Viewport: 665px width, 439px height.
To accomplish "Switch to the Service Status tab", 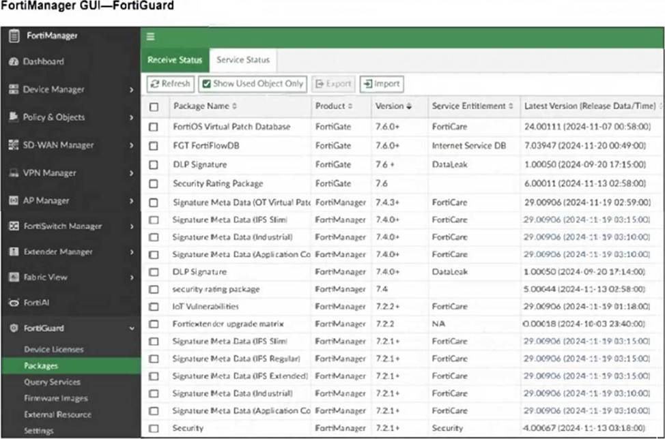I will (x=242, y=60).
